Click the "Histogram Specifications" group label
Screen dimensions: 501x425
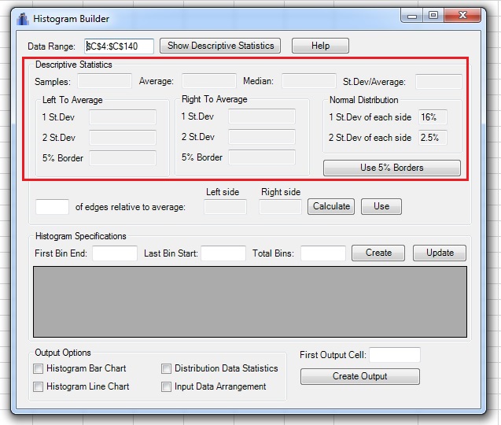[x=81, y=236]
